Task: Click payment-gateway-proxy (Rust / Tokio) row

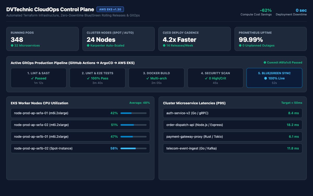Action: click(233, 137)
